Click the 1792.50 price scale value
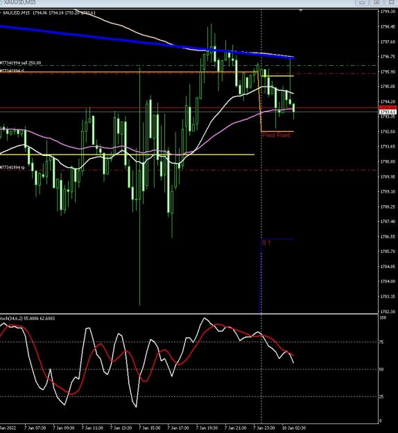Viewport: 398px width, 433px height. point(388,132)
